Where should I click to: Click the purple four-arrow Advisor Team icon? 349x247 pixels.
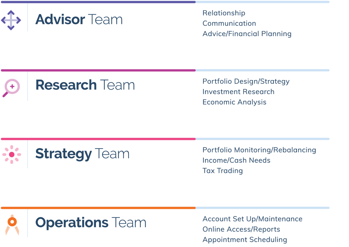pos(11,20)
